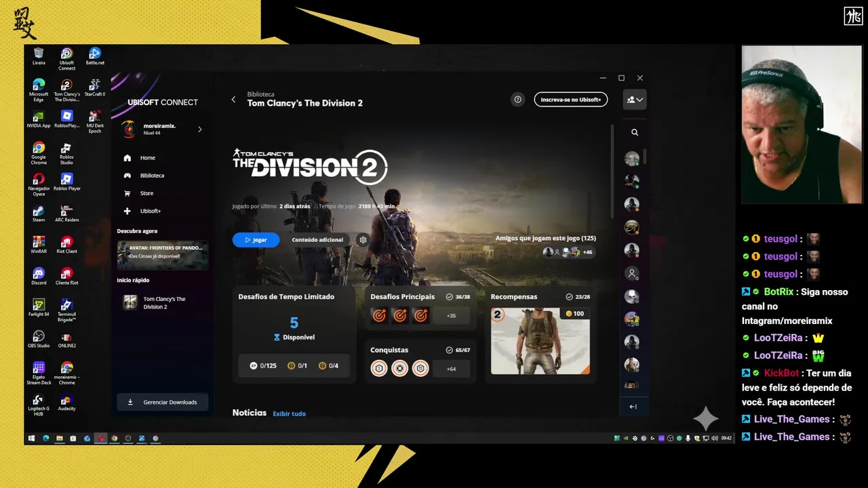Open the Lixeira recycle bin desktop icon
Screen dimensions: 868x488
39,56
